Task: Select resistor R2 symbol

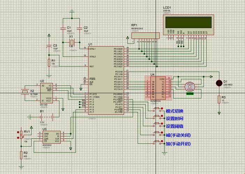Action: [x=21, y=155]
